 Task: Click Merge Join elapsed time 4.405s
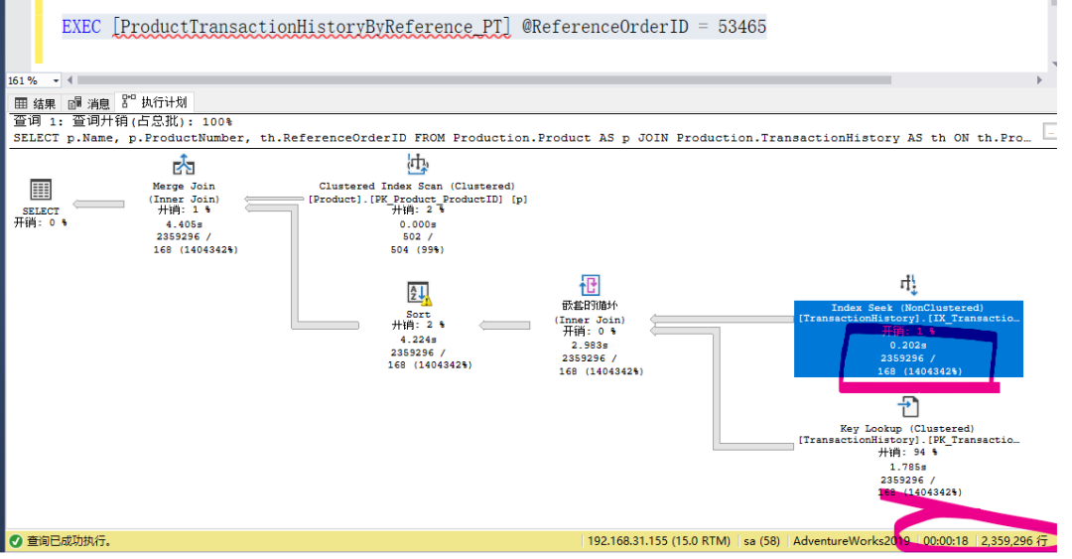[184, 224]
